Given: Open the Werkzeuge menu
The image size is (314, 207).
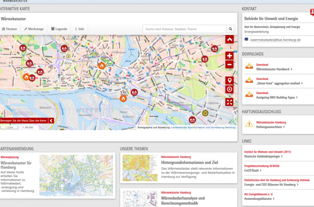Looking at the screenshot, I should (34, 29).
